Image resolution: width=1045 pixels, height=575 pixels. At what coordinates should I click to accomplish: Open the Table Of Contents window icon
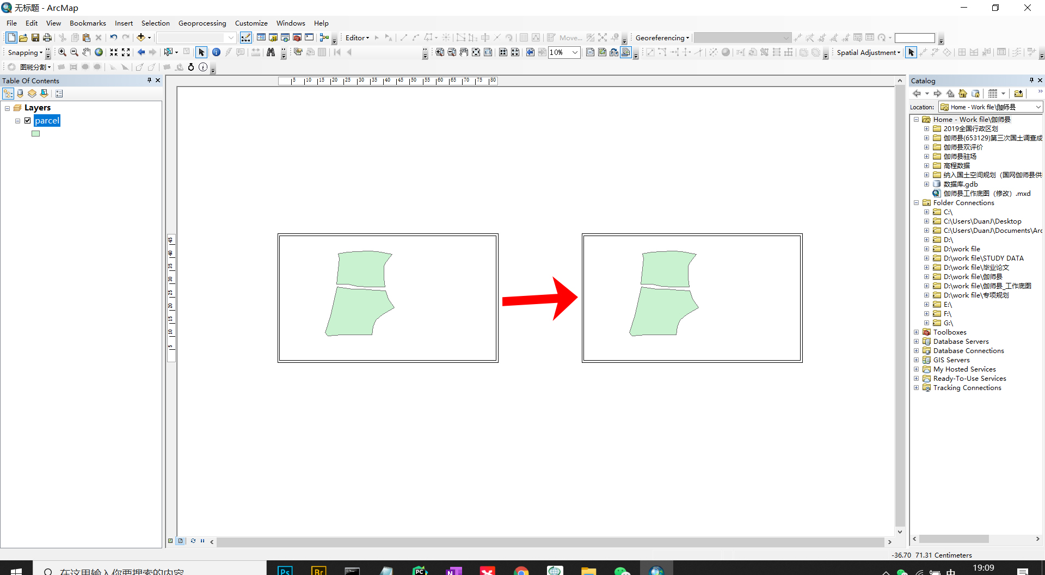[x=261, y=38]
